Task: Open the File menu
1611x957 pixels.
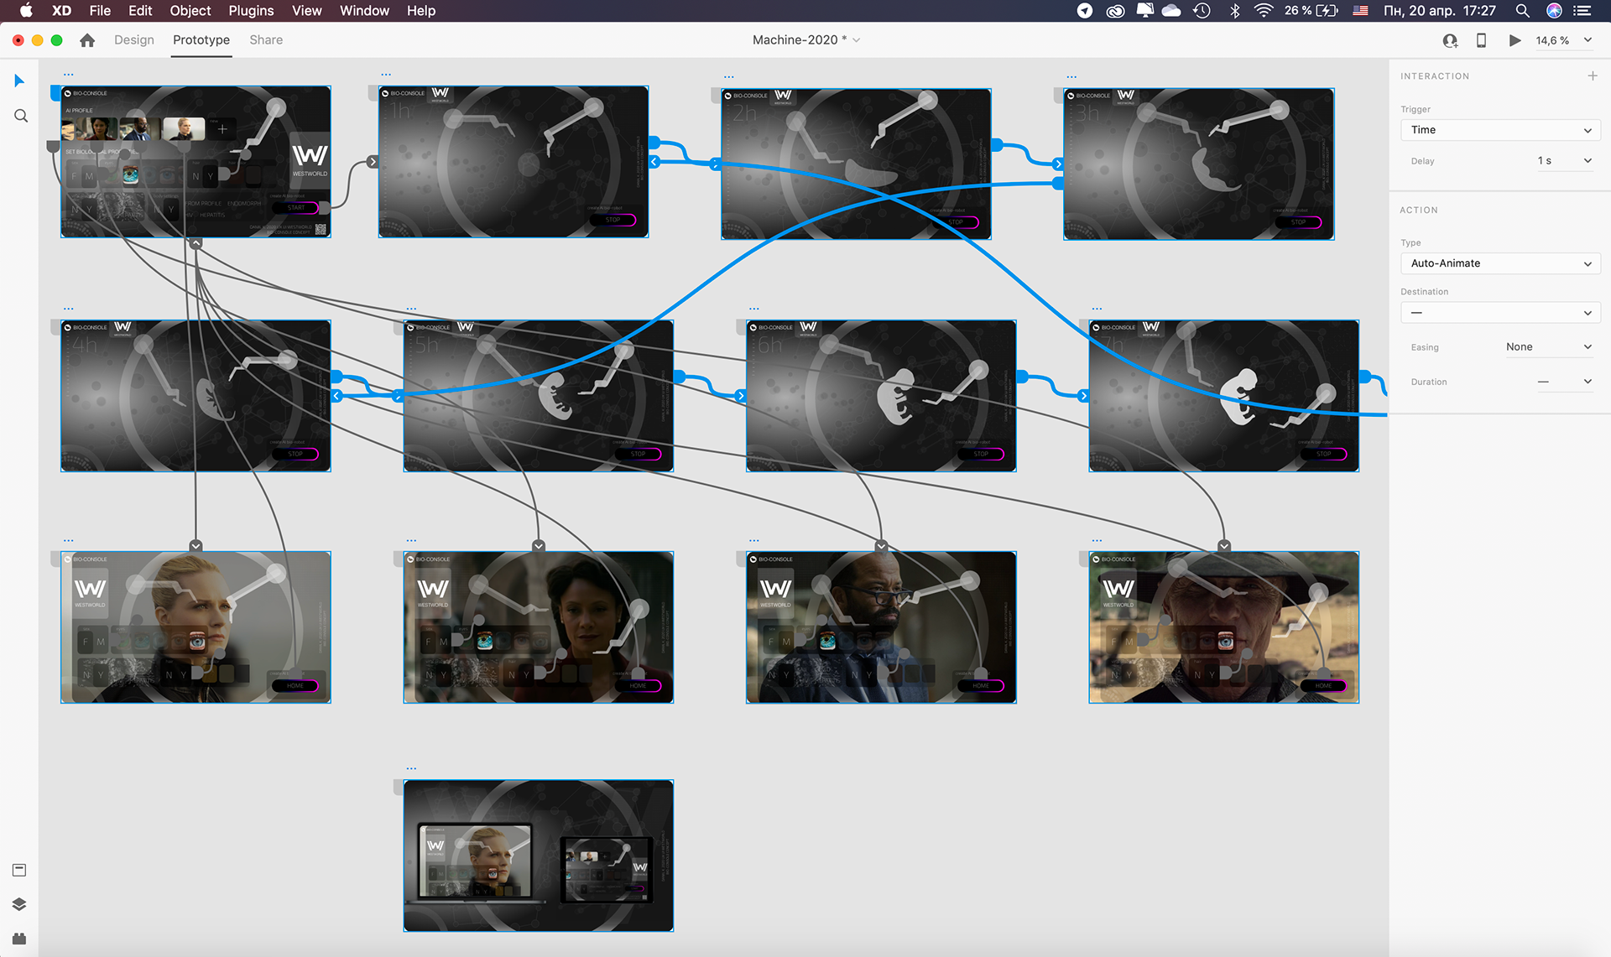Action: 100,11
